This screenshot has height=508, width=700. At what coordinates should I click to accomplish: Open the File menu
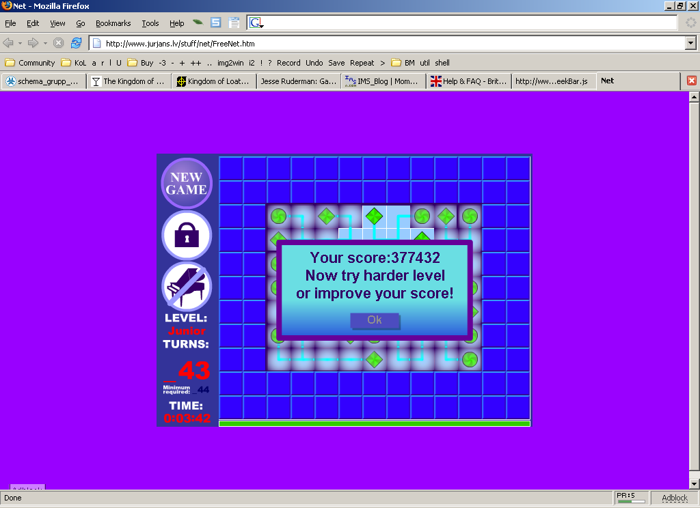(10, 23)
